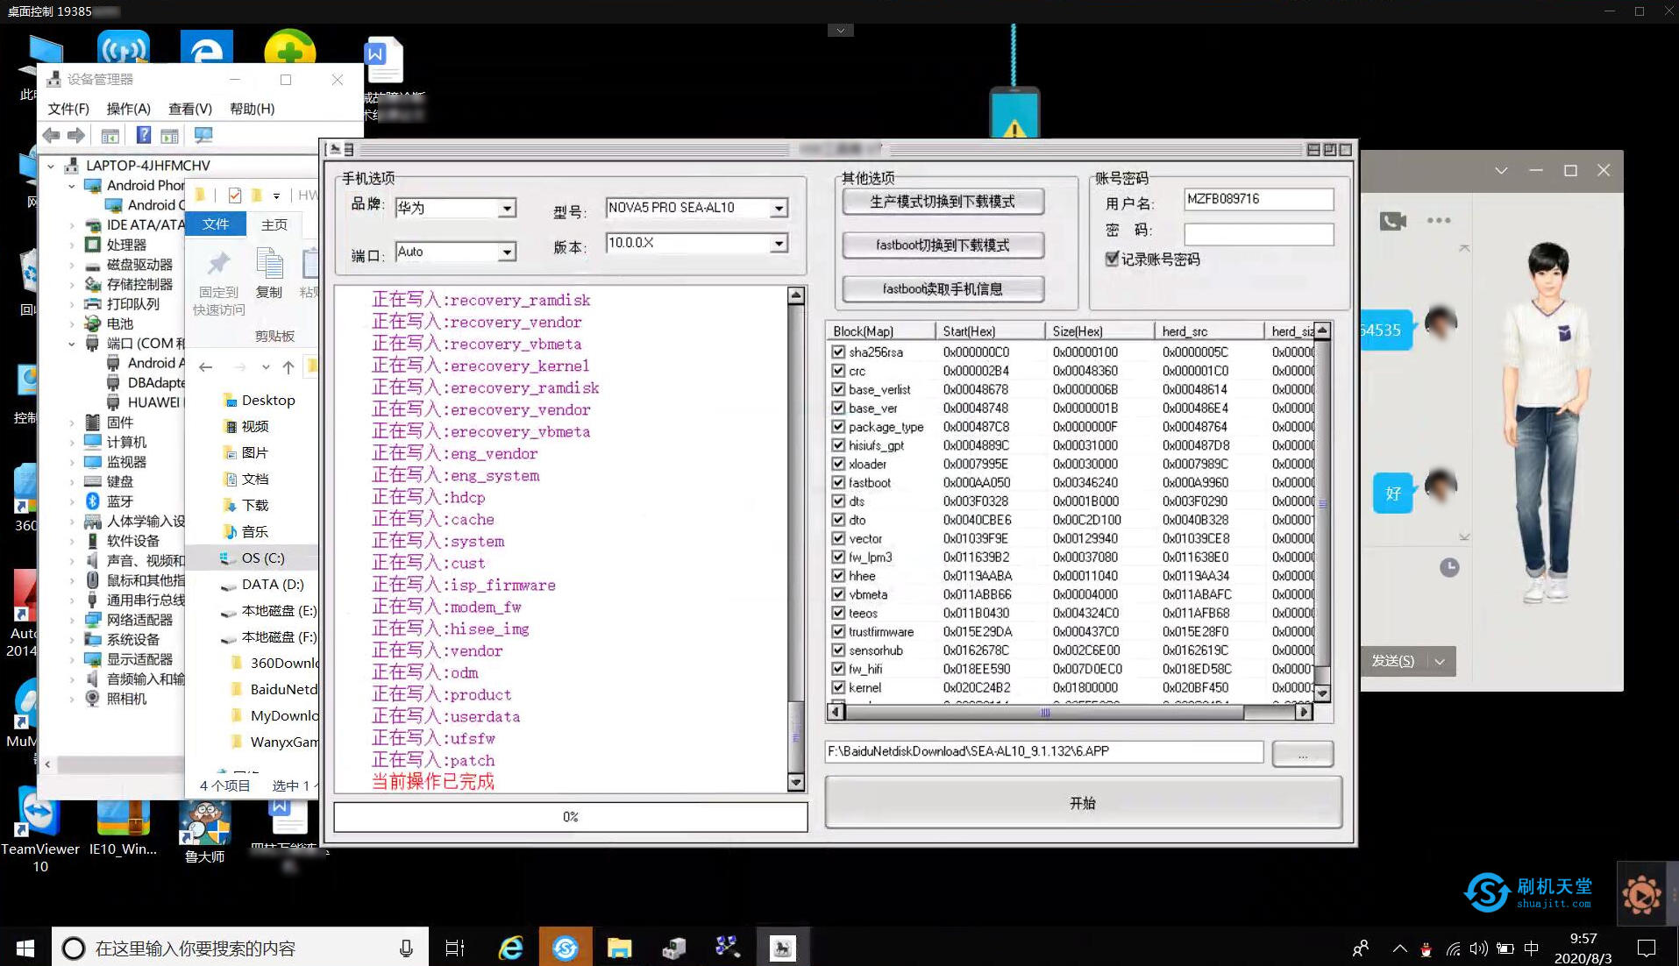The image size is (1679, 966).
Task: Start video call in chat window
Action: (1392, 221)
